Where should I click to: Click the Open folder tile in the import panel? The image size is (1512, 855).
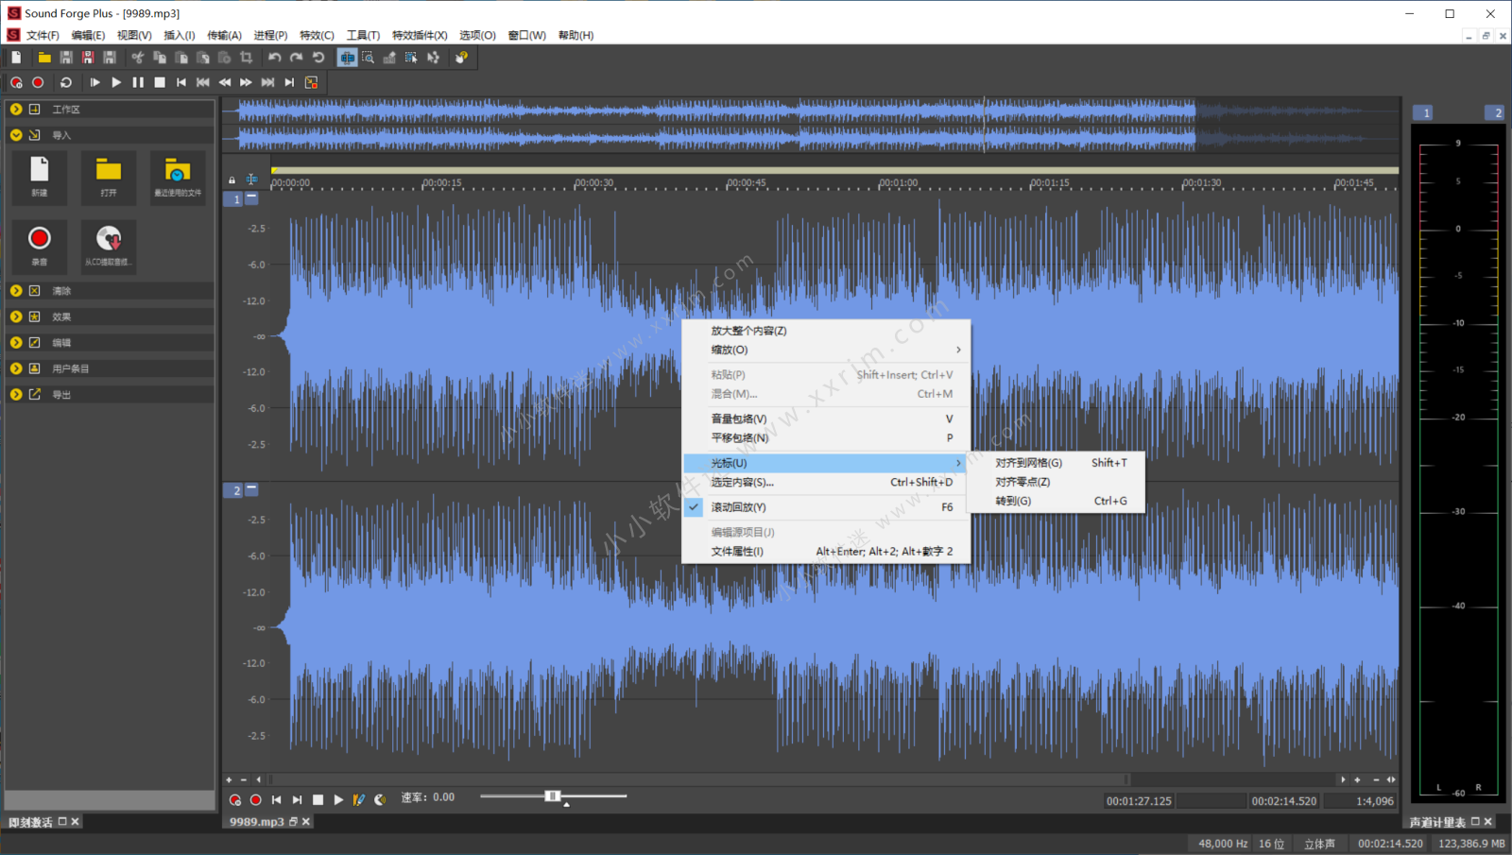click(x=109, y=177)
